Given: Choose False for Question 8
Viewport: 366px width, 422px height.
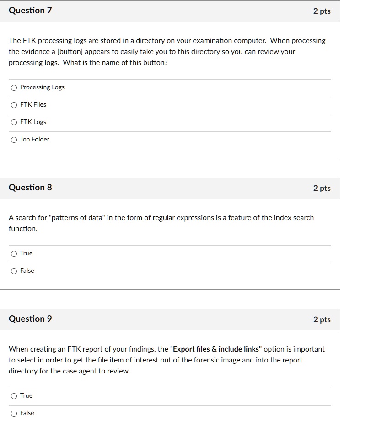Looking at the screenshot, I should [14, 271].
